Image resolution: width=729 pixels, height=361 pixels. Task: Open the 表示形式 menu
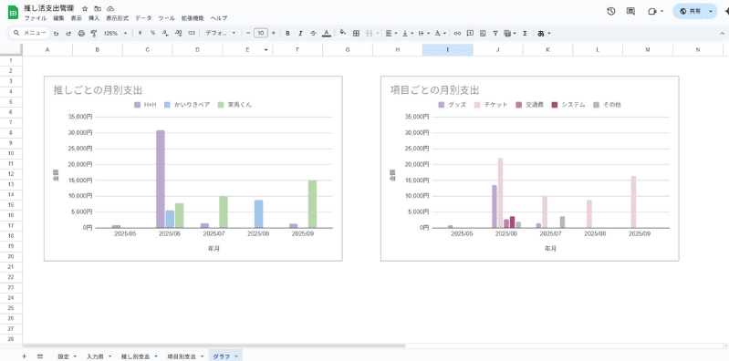(x=117, y=18)
